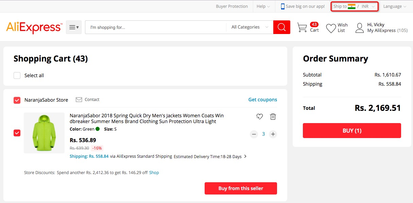Open the Language dropdown

click(395, 6)
